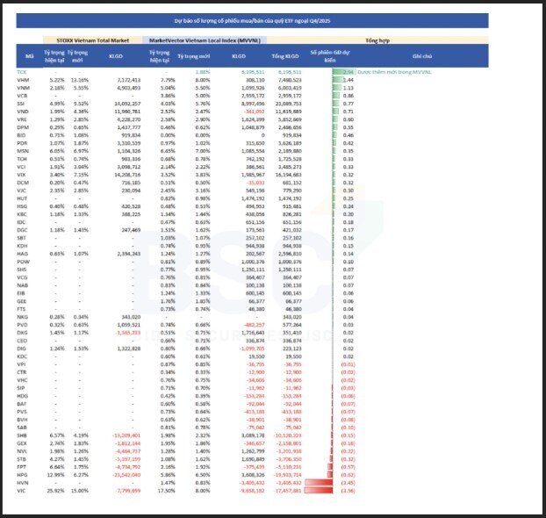Image resolution: width=546 pixels, height=518 pixels.
Task: Select the 'POW' ticker cell
Action: [x=24, y=262]
